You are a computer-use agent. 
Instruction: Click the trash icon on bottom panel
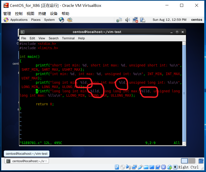click(x=201, y=161)
